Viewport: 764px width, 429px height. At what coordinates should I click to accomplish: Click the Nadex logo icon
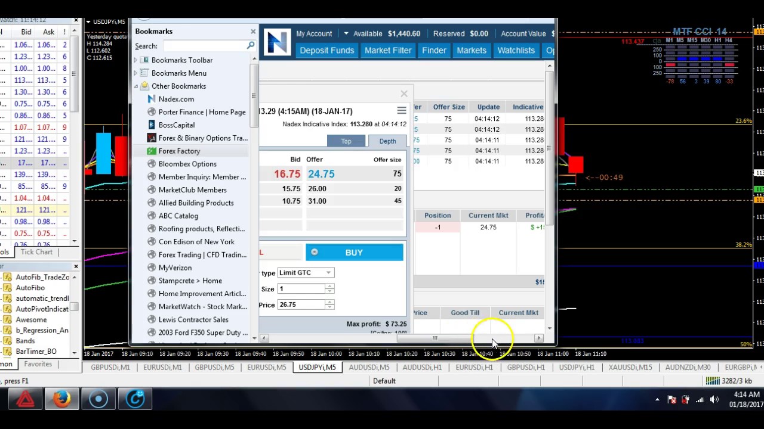click(x=276, y=42)
